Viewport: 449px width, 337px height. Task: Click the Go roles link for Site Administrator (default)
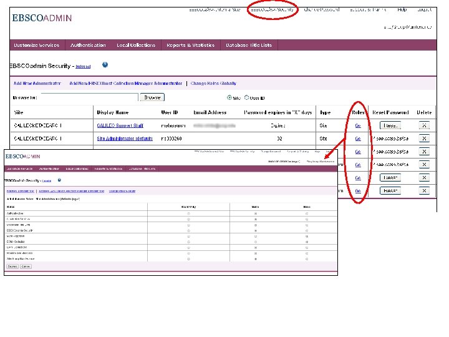click(358, 139)
